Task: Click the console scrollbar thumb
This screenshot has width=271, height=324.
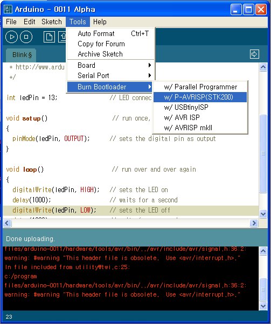Action: 263,290
